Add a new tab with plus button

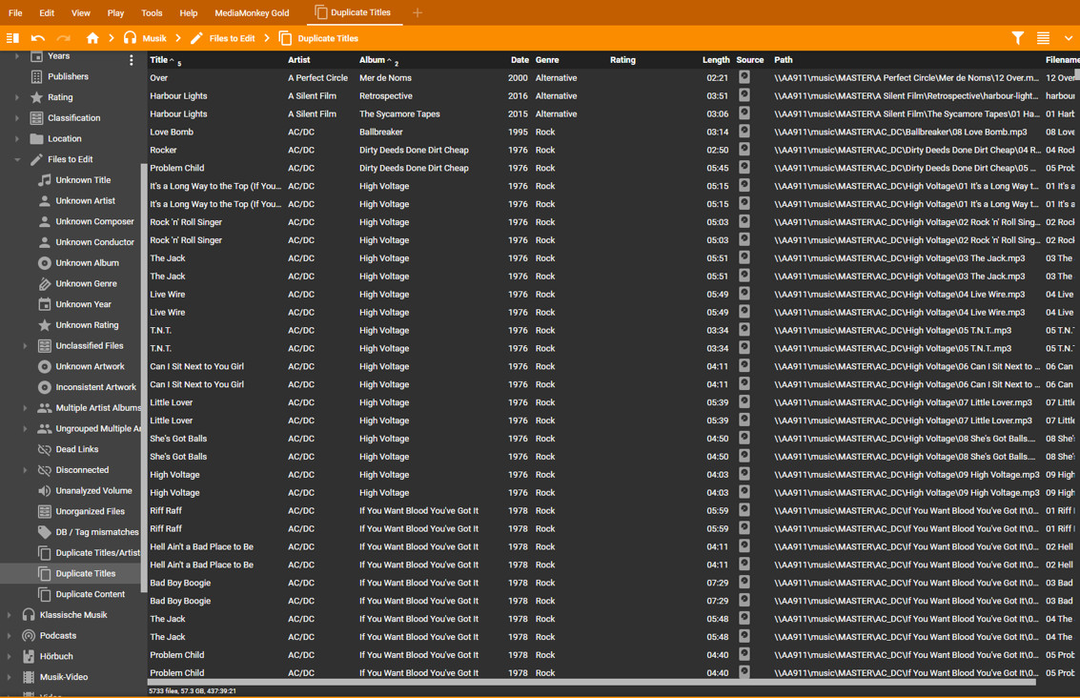pyautogui.click(x=418, y=12)
